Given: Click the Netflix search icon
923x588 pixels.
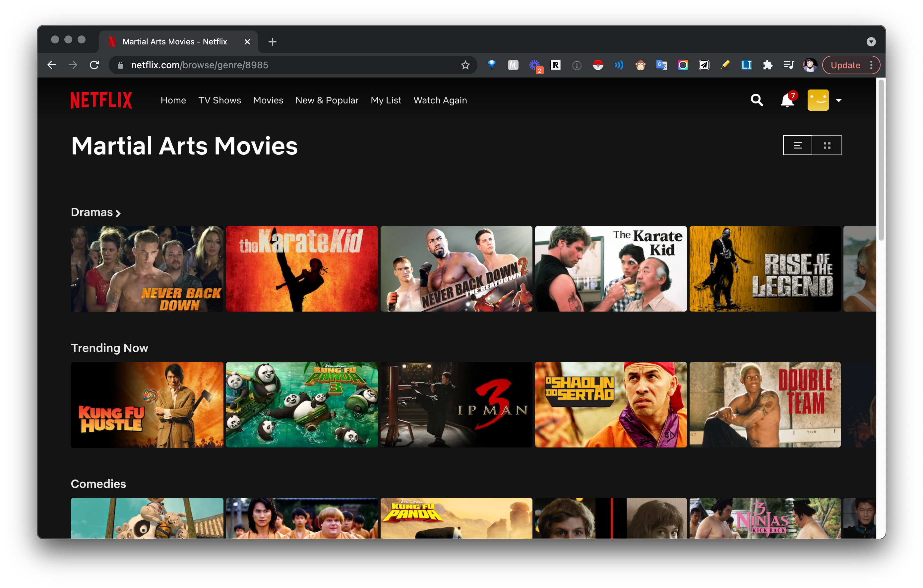Looking at the screenshot, I should coord(757,100).
